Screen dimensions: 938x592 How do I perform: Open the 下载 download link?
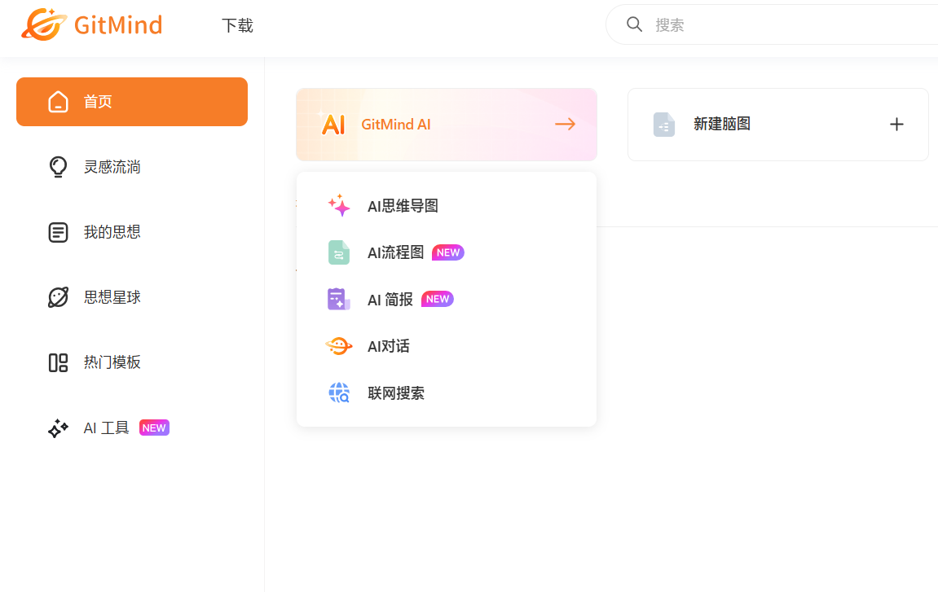[237, 26]
